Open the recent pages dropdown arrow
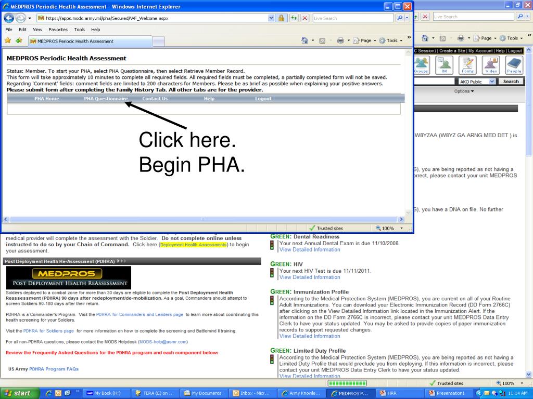Image resolution: width=533 pixels, height=399 pixels. pos(30,18)
